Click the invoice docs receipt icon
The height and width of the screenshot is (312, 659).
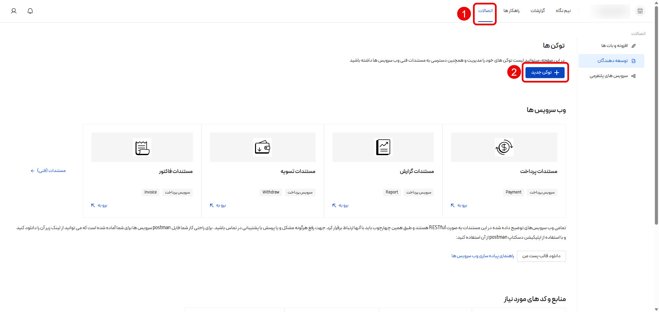[x=142, y=147]
